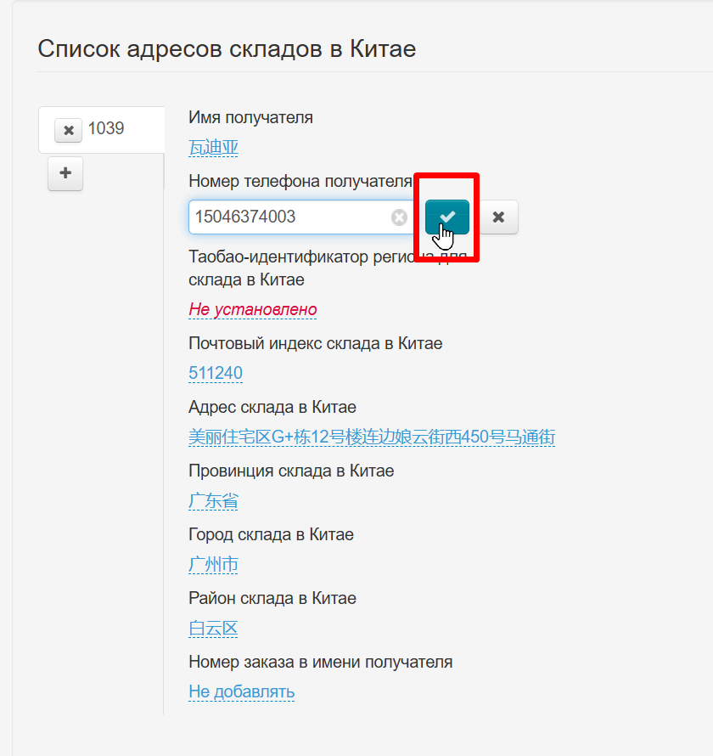Change district value 白云区
Image resolution: width=713 pixels, height=756 pixels.
(x=213, y=629)
